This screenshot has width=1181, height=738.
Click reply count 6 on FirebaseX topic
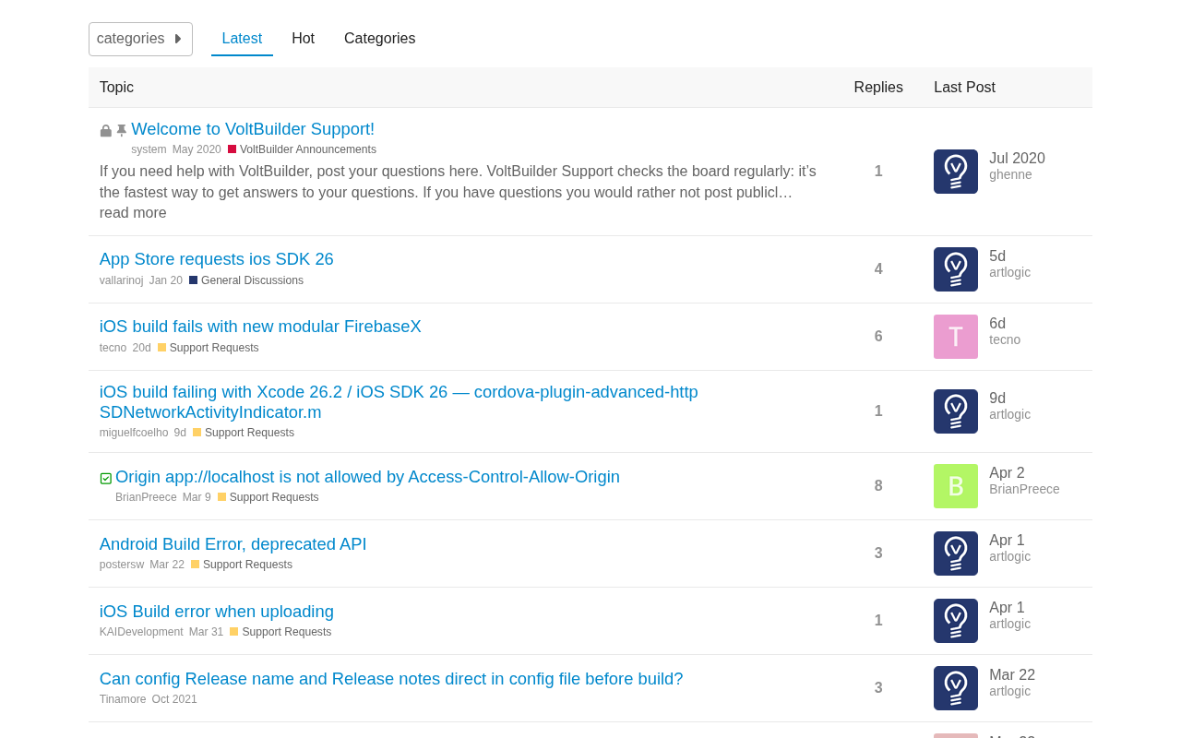click(878, 337)
